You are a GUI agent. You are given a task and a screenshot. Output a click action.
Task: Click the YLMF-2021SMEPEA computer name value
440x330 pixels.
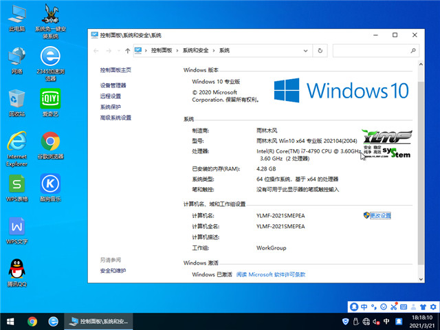(x=280, y=216)
